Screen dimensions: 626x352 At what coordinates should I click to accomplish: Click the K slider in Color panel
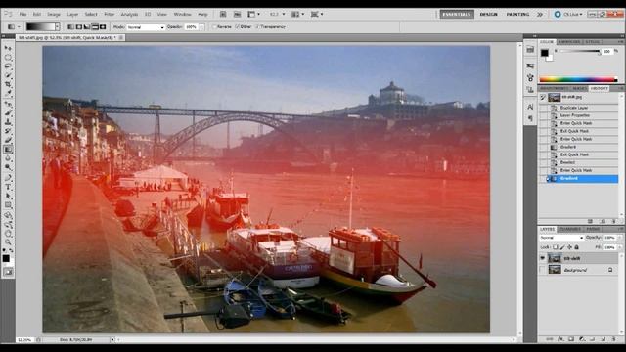coord(580,52)
